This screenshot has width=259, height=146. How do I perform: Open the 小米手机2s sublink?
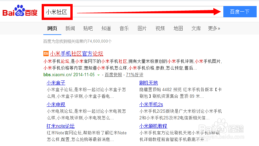point(151,104)
